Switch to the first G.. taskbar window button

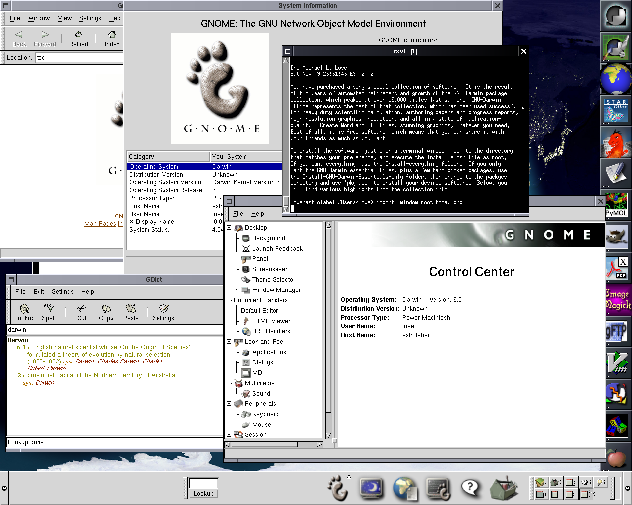click(x=541, y=482)
